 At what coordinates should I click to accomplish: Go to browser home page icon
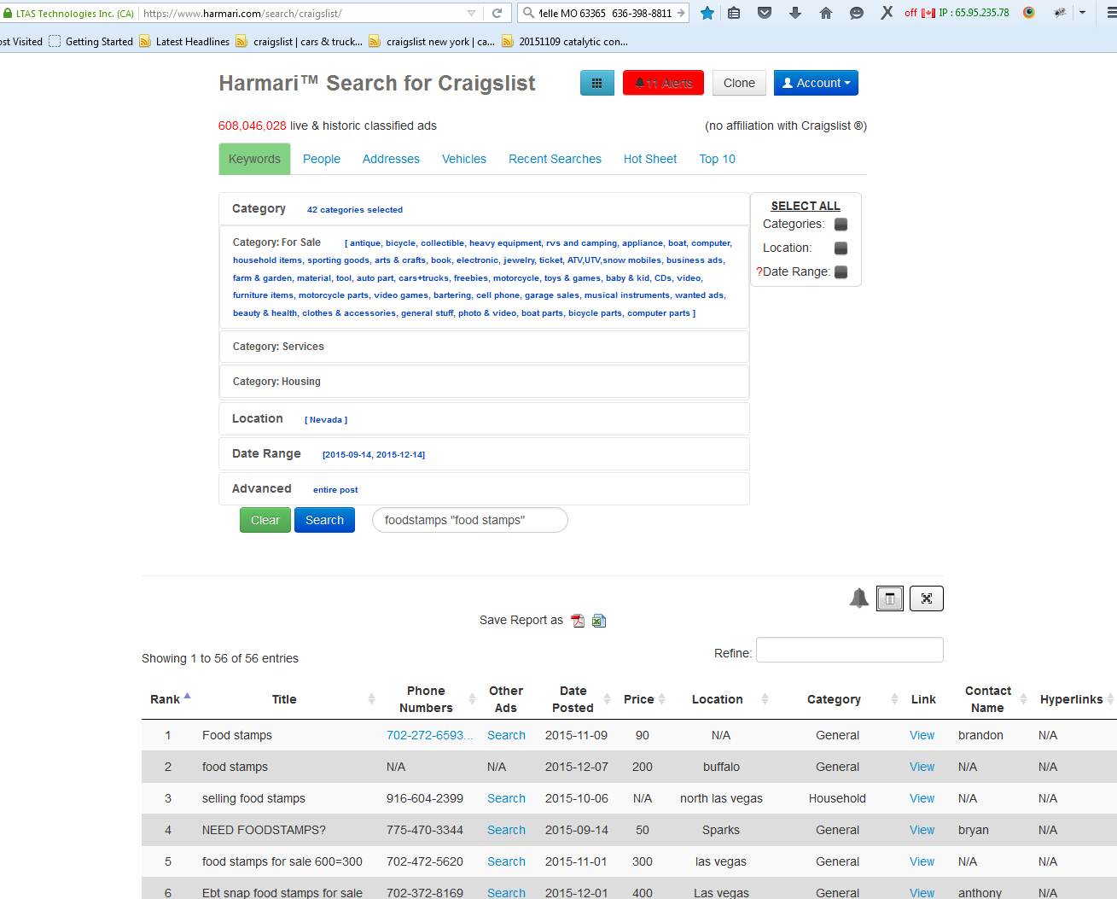point(826,13)
